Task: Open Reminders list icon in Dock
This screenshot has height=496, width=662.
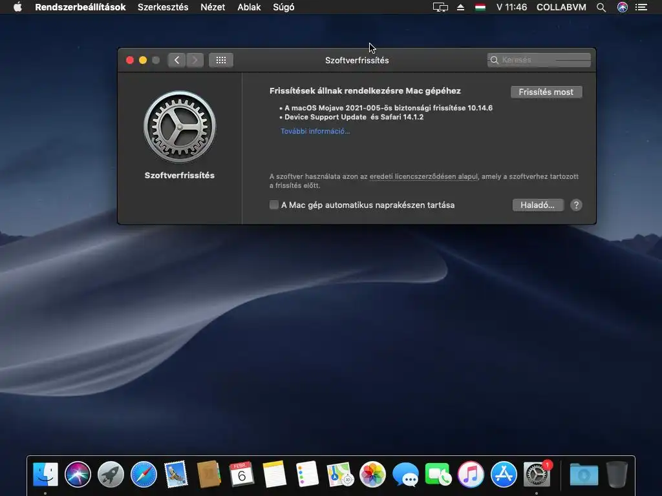Action: (x=307, y=475)
